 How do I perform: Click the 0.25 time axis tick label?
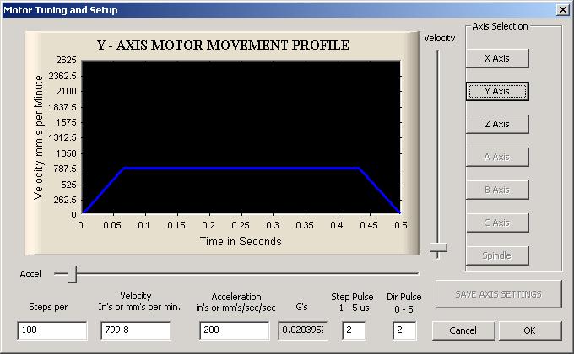(x=241, y=225)
